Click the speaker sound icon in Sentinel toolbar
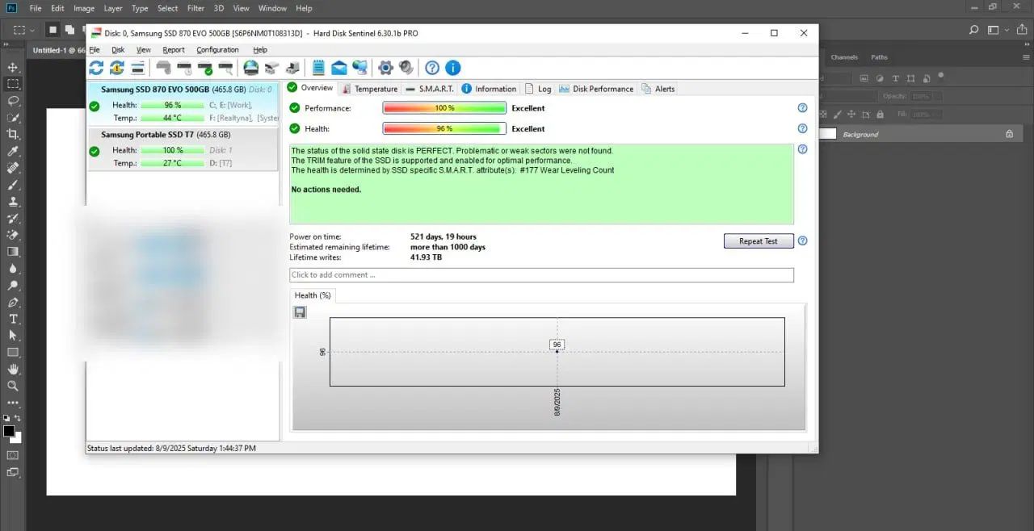This screenshot has height=531, width=1034. point(406,68)
